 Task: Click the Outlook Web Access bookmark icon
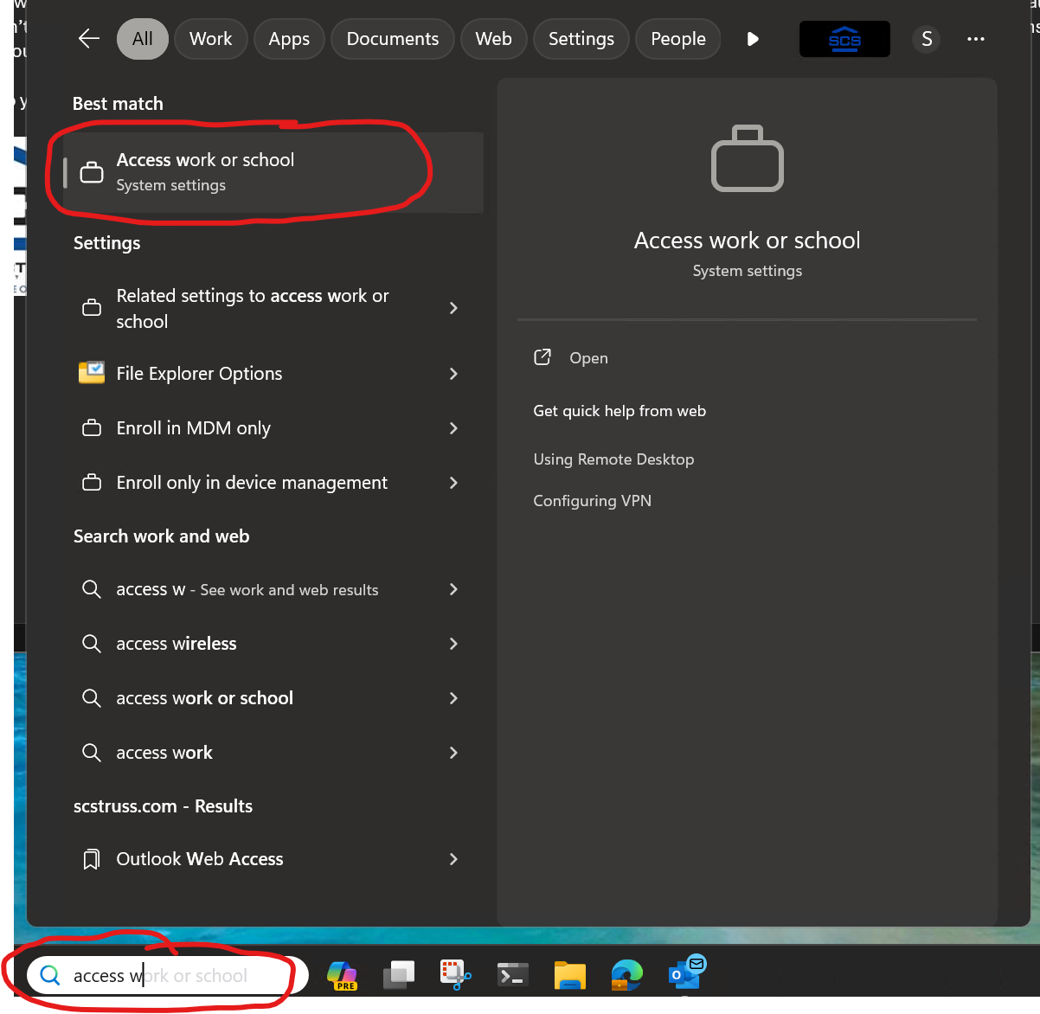(91, 859)
